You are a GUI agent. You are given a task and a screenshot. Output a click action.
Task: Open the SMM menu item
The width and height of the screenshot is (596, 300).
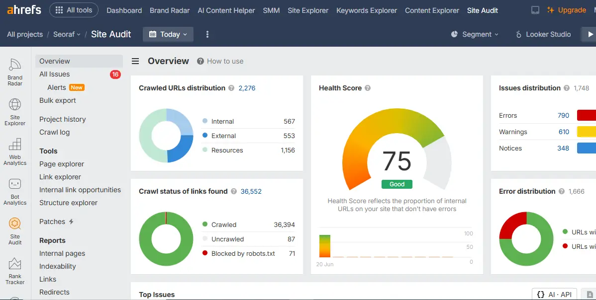(x=272, y=10)
